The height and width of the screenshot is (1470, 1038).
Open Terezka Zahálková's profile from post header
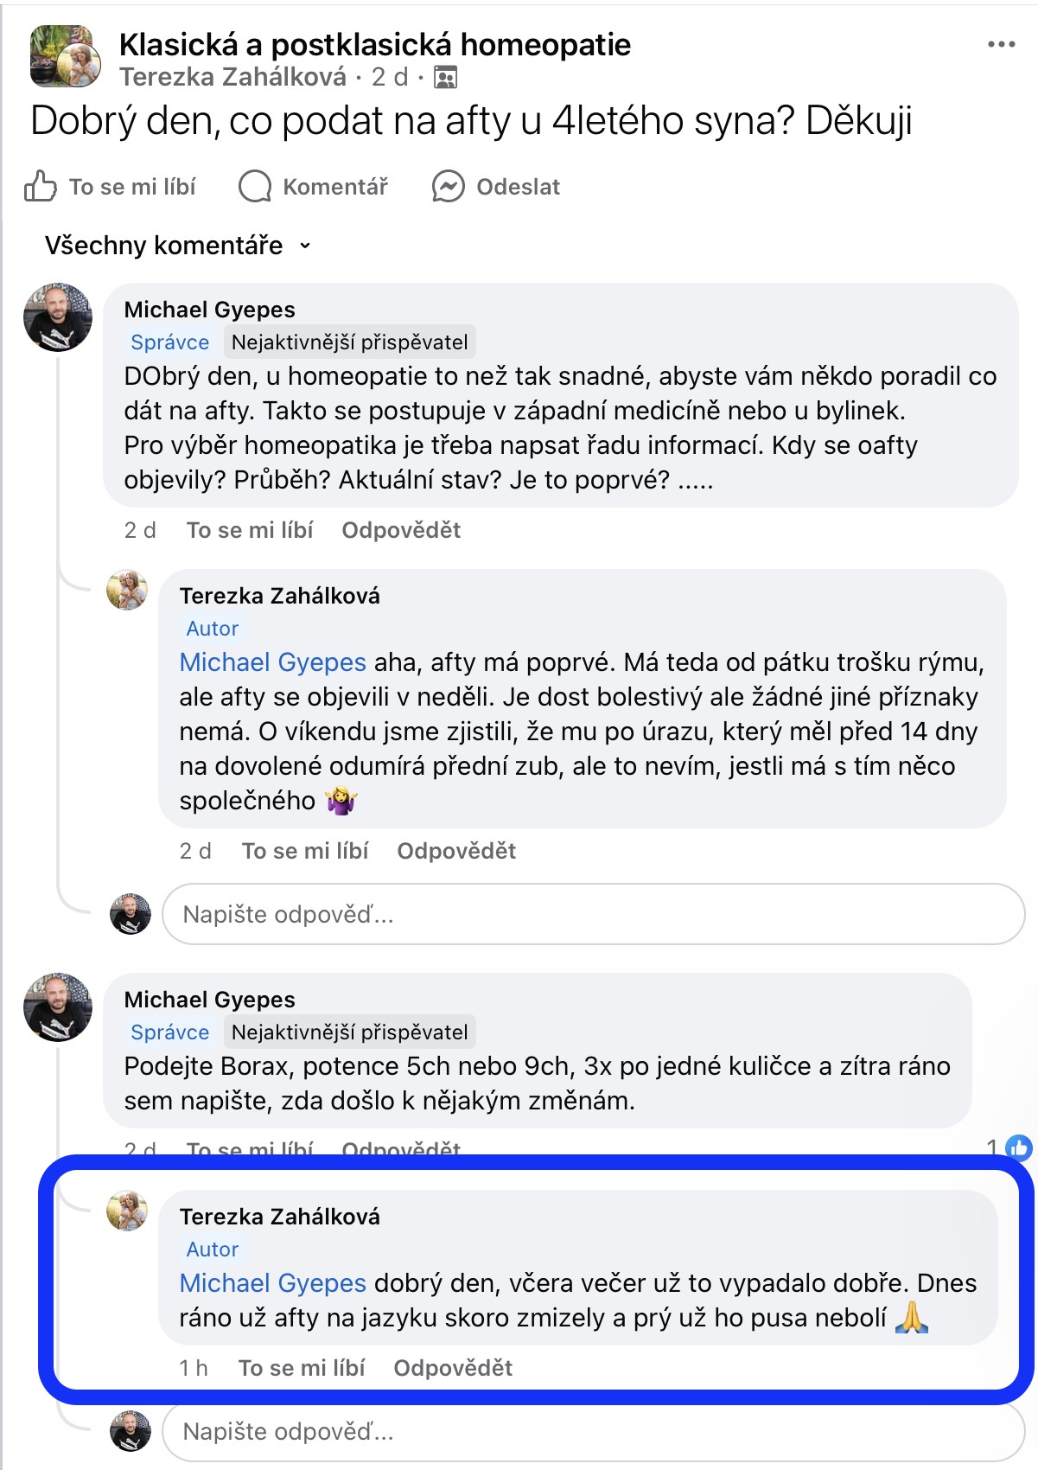(x=232, y=78)
